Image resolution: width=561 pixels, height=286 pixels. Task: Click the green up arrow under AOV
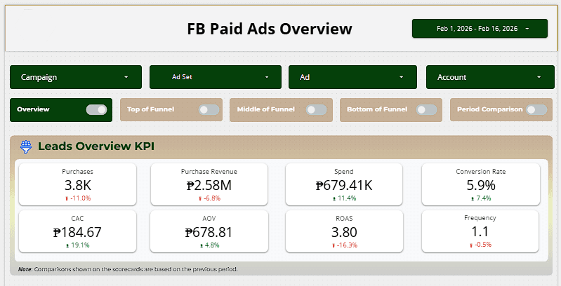(202, 245)
